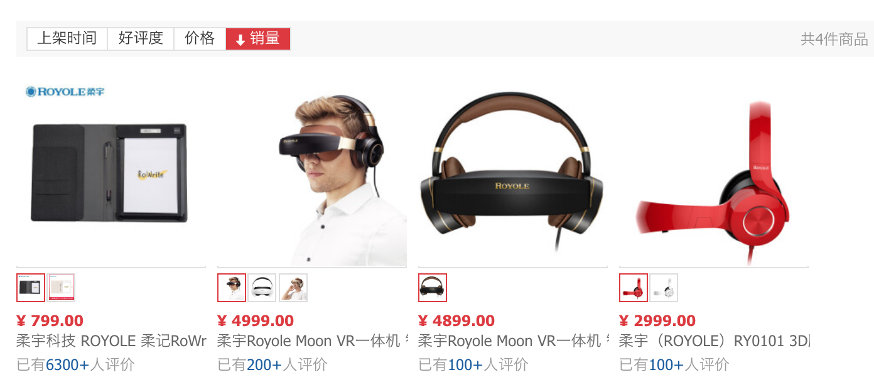Select black Moon headset variant thumbnail
Screen dimensions: 874x387
pyautogui.click(x=433, y=288)
